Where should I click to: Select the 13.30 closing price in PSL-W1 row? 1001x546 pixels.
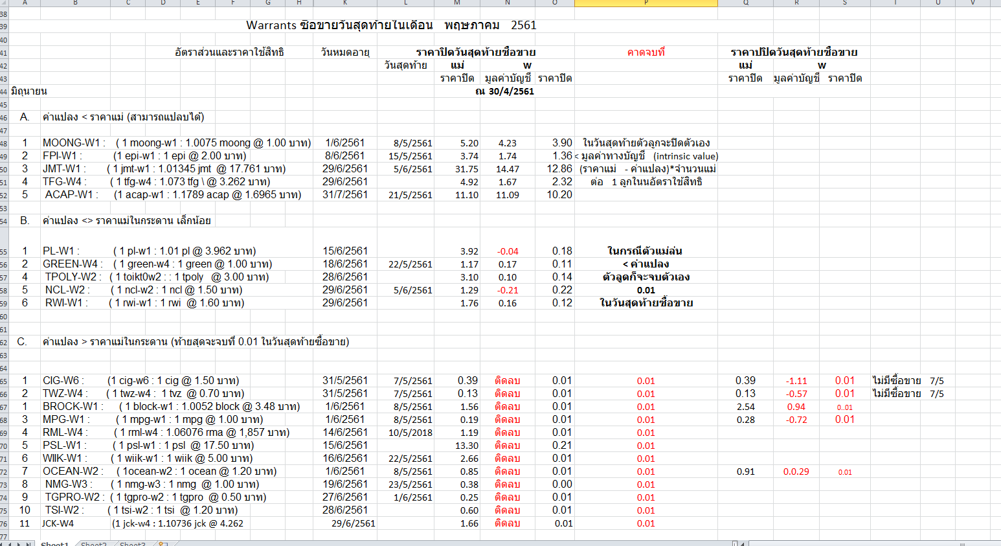point(467,446)
